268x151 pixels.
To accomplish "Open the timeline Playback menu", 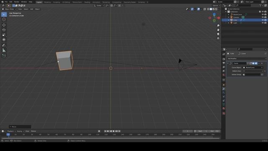I will pos(11,131).
